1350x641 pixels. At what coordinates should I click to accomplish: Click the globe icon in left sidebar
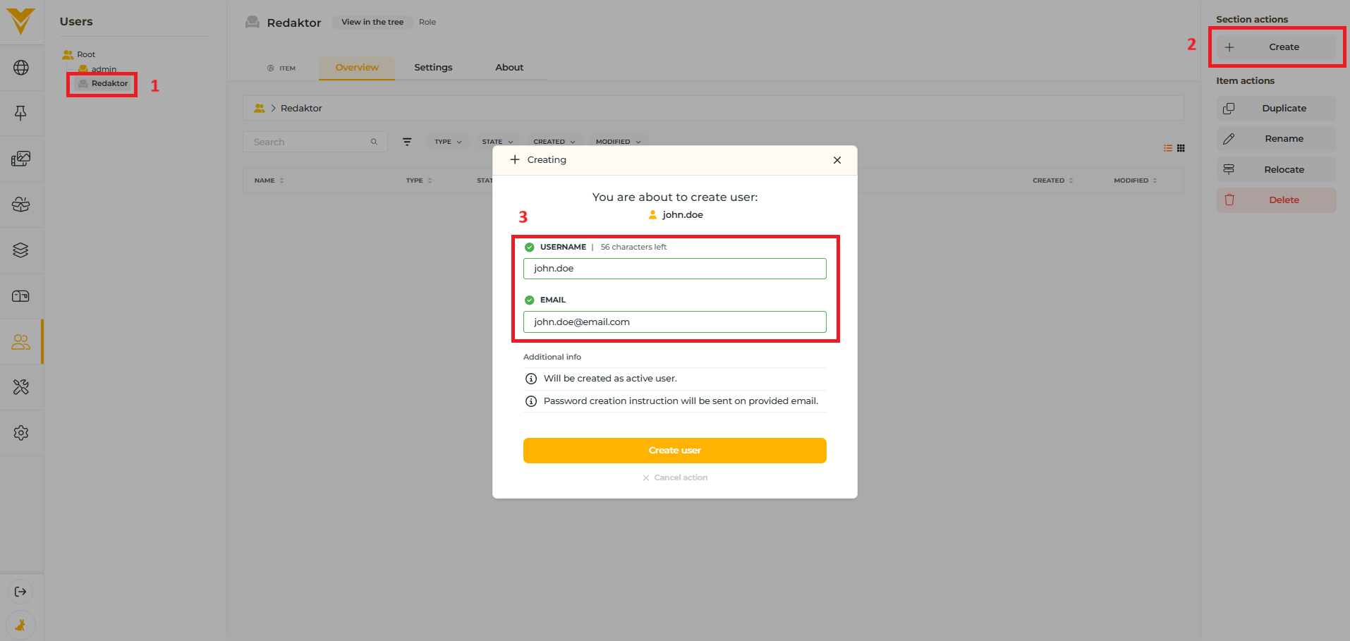[21, 68]
